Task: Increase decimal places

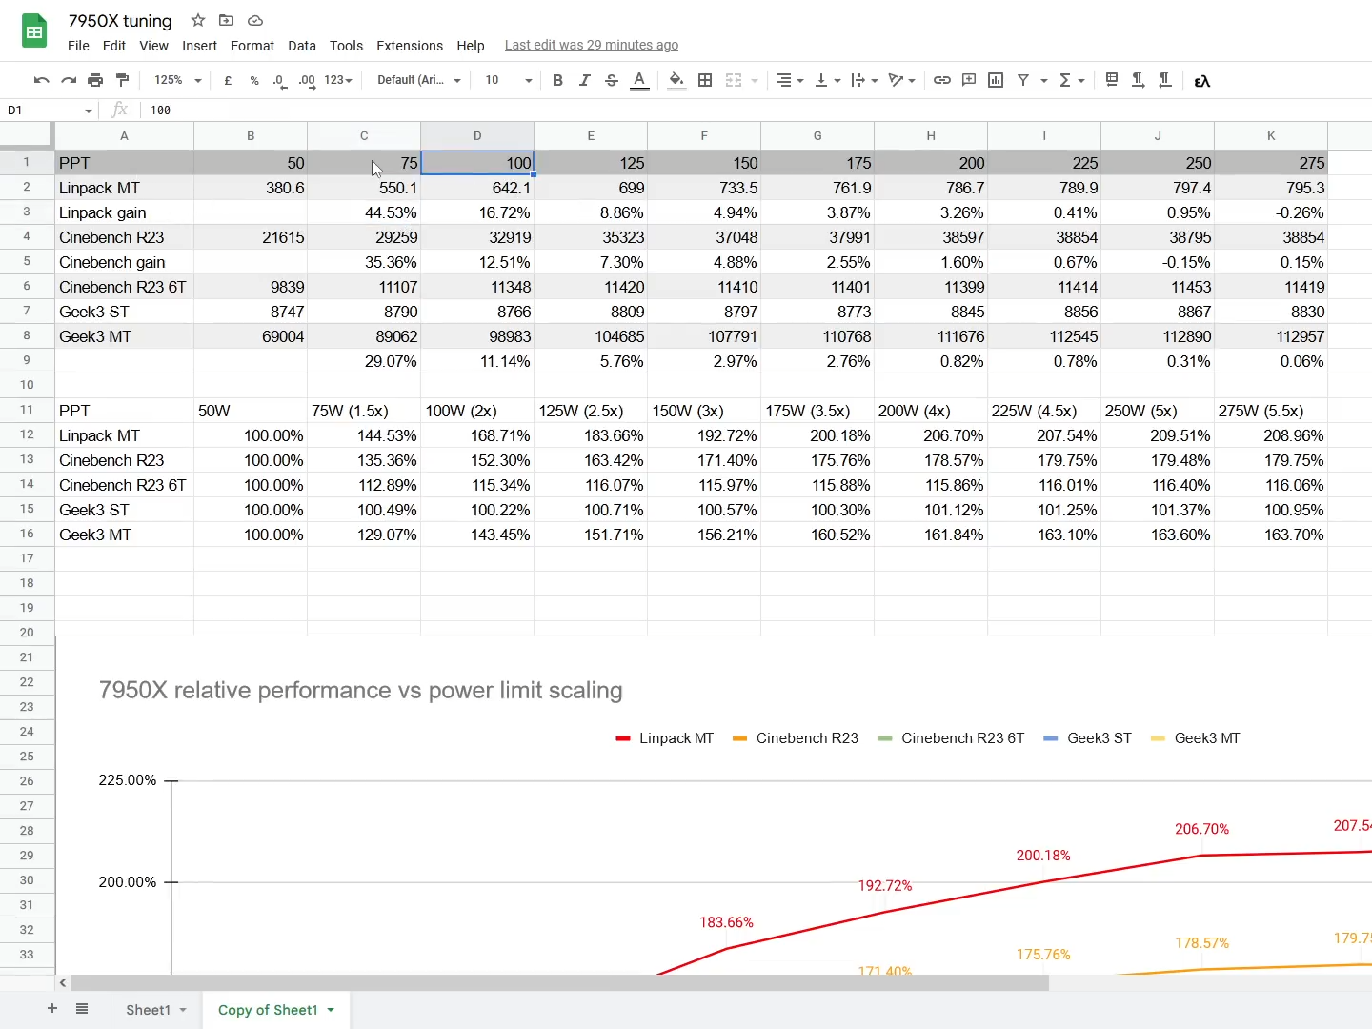Action: (307, 81)
